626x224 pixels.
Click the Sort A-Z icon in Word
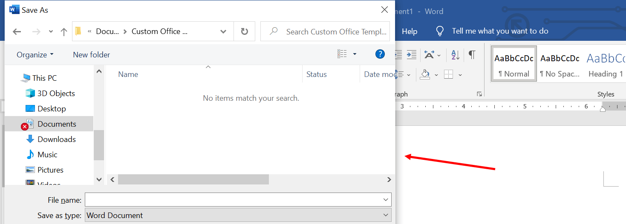455,54
